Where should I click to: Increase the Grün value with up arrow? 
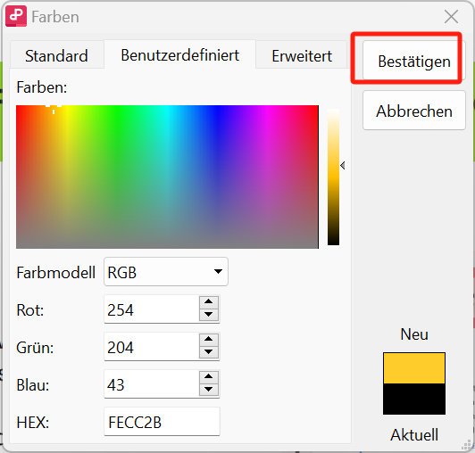pos(208,339)
